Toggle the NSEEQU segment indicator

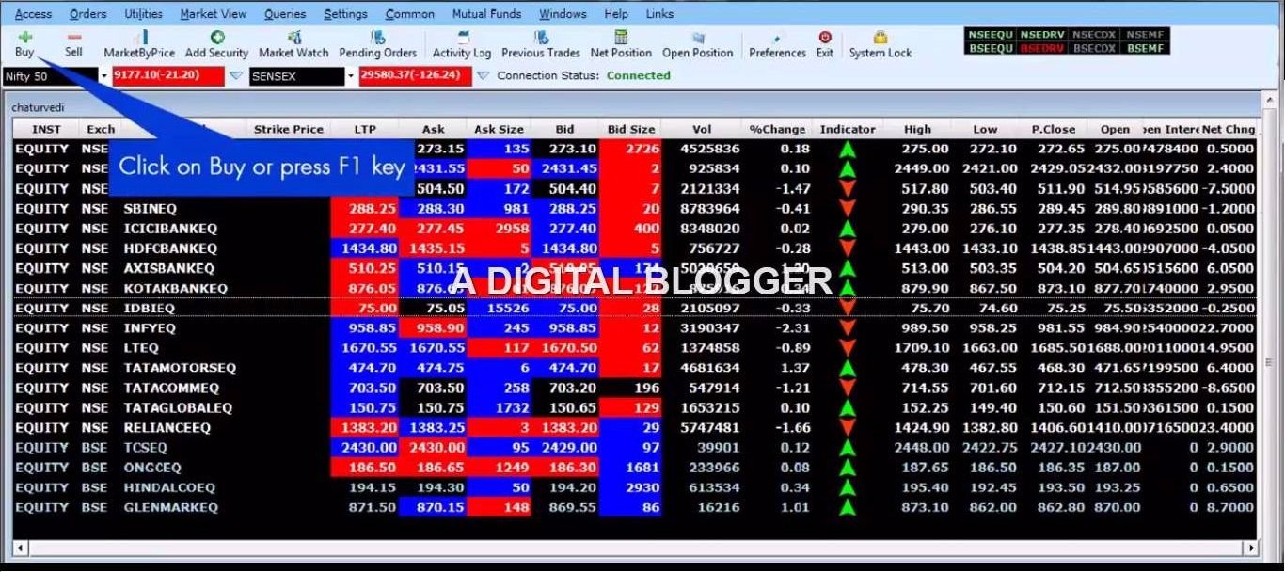[x=990, y=35]
